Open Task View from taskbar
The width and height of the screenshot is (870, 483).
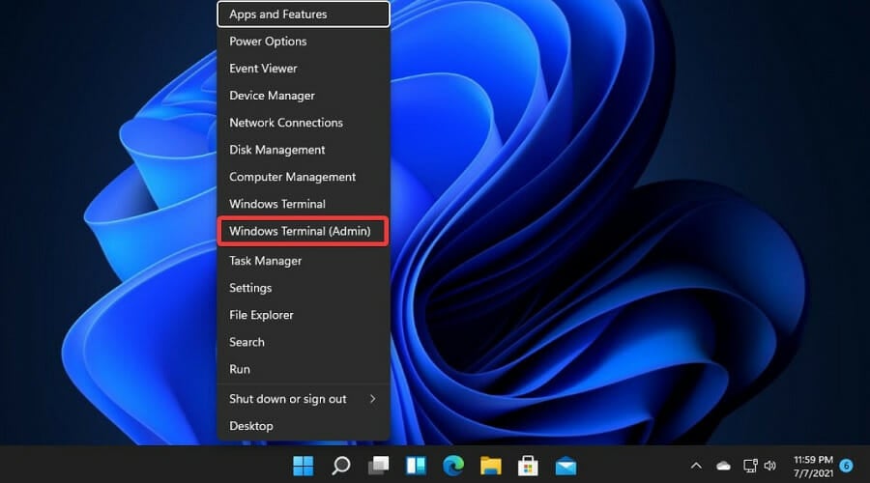(378, 465)
